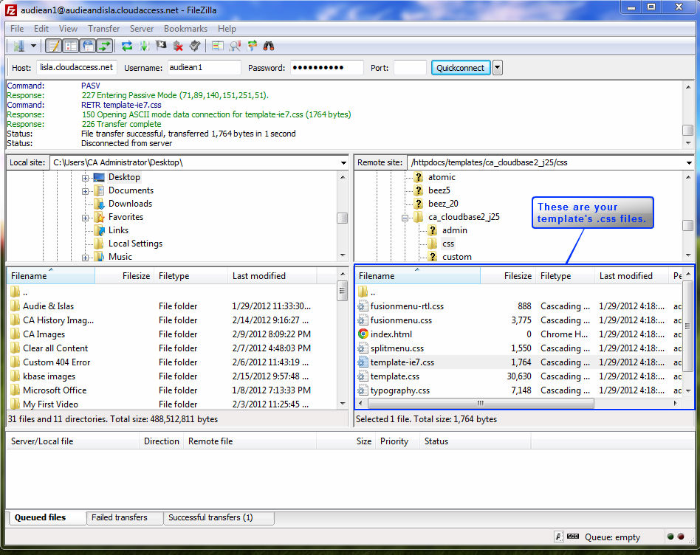The height and width of the screenshot is (555, 700).
Task: Refresh the file and folder lists
Action: pos(127,46)
